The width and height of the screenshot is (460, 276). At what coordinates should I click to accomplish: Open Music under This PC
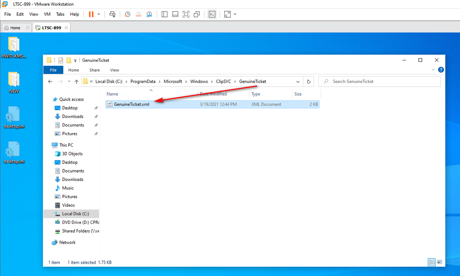pos(68,188)
